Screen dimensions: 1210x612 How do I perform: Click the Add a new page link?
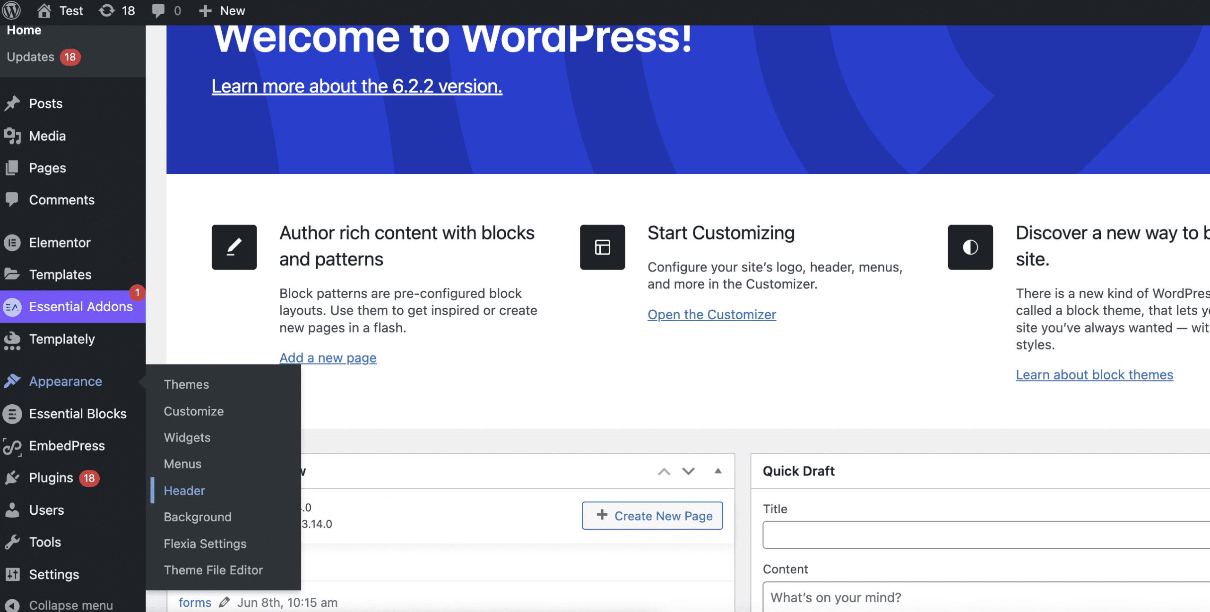[328, 358]
